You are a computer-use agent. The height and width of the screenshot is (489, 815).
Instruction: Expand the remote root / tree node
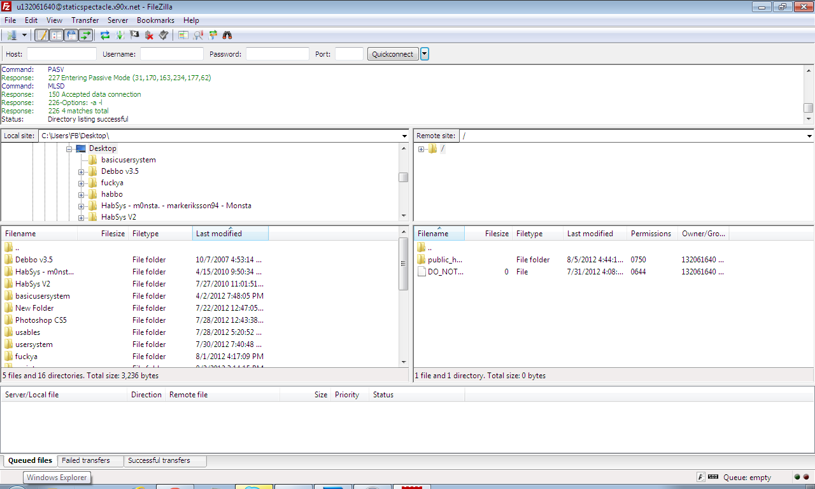pyautogui.click(x=421, y=149)
